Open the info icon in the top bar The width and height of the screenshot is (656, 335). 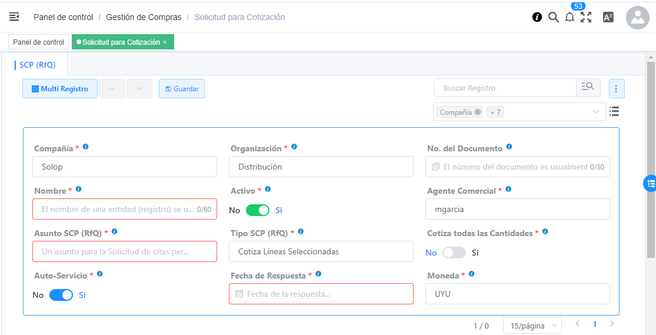[x=537, y=17]
